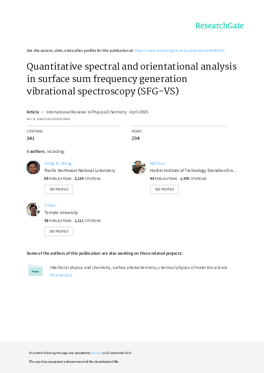Click Wei Gan uploader link in footer note
The height and width of the screenshot is (373, 264).
95,353
